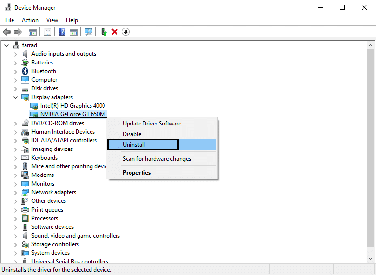Image resolution: width=376 pixels, height=275 pixels.
Task: Click the Storage controllers icon
Action: coord(25,244)
